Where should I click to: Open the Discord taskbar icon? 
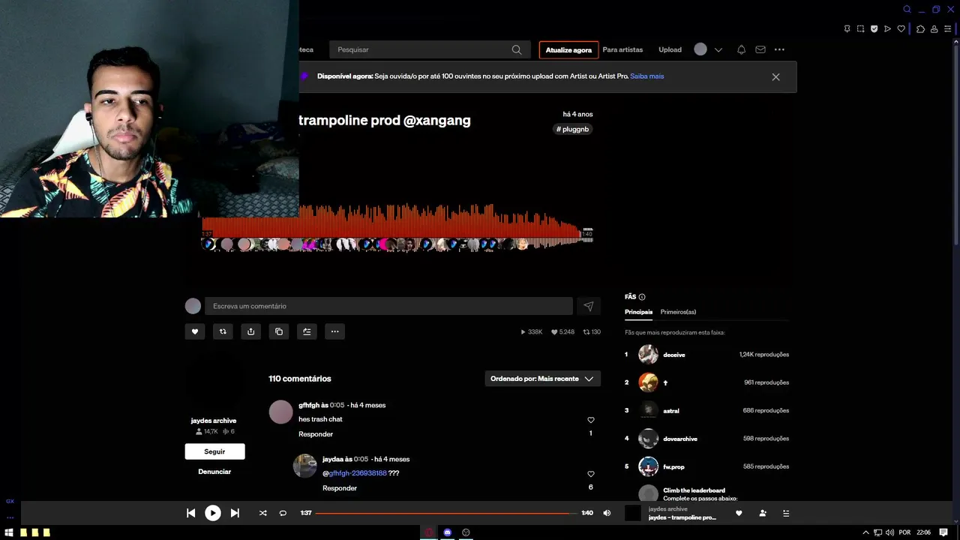coord(447,532)
